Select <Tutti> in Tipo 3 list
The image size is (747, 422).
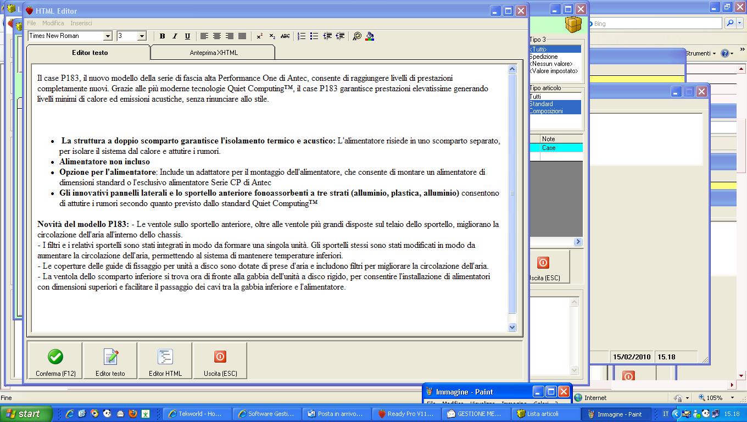(555, 49)
